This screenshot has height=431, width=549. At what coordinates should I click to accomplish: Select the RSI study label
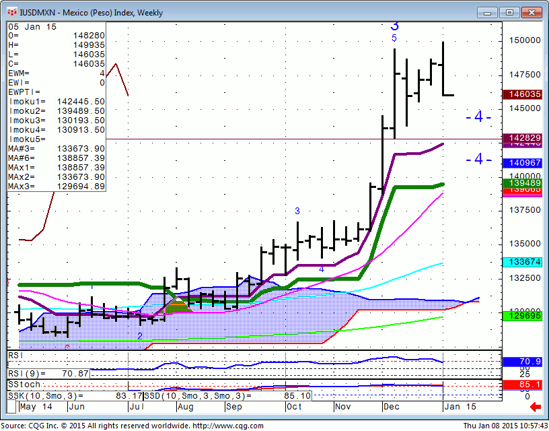[x=15, y=356]
